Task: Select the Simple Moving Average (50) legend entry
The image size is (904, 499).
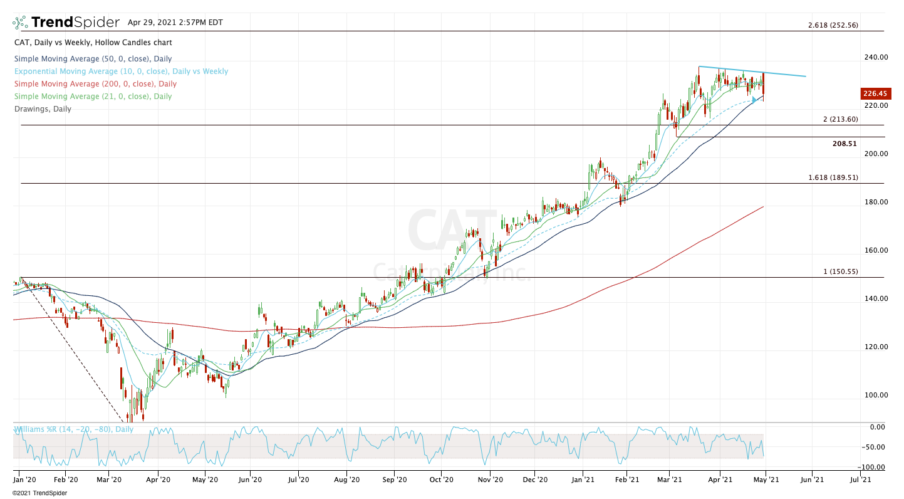Action: coord(93,59)
